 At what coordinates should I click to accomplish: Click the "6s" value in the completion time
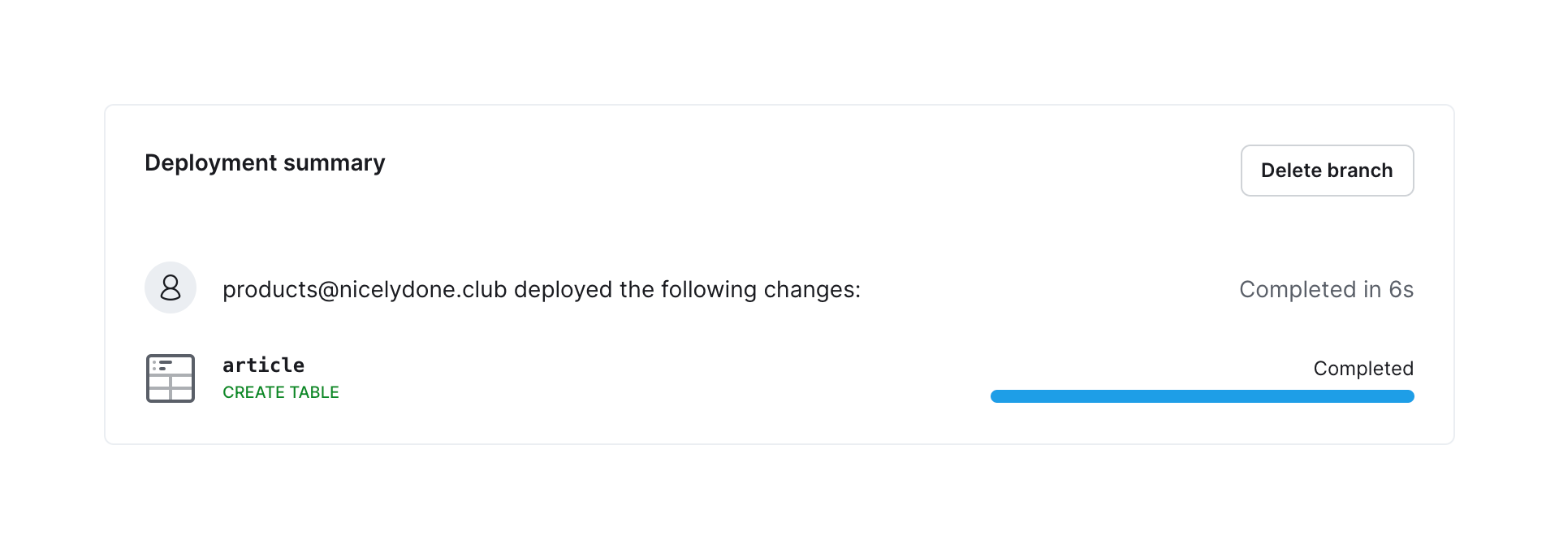click(1401, 290)
